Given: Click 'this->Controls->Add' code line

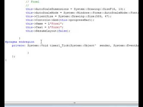Looking at the screenshot, I should click(x=60, y=20).
